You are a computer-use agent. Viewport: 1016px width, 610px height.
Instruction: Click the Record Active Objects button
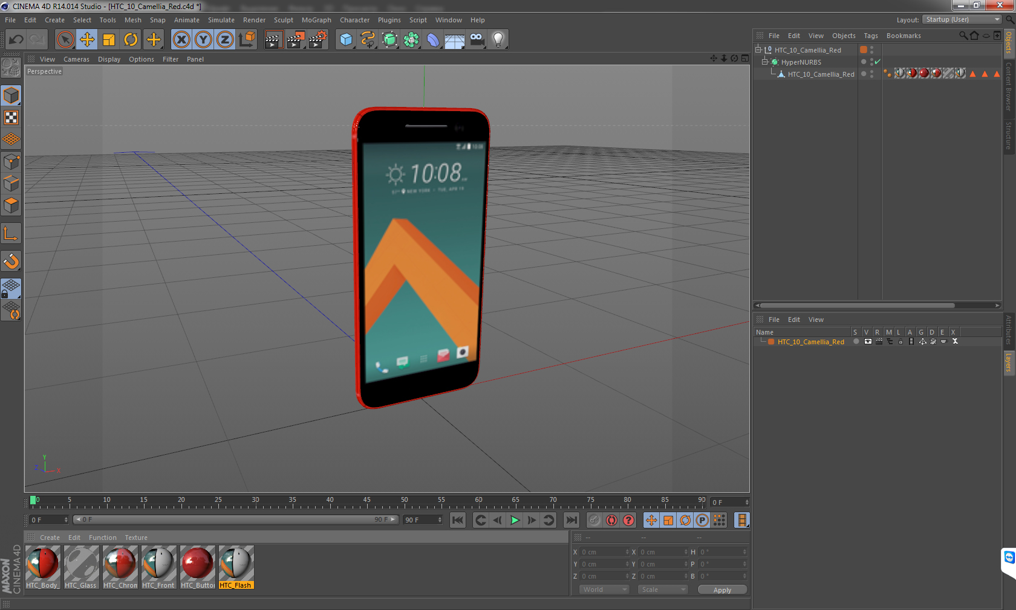pos(594,520)
